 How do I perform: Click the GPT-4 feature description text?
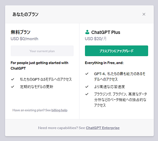click(120, 77)
